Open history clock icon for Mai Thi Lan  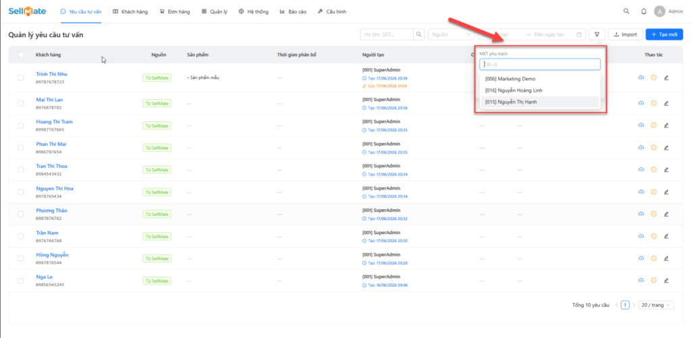pos(653,103)
